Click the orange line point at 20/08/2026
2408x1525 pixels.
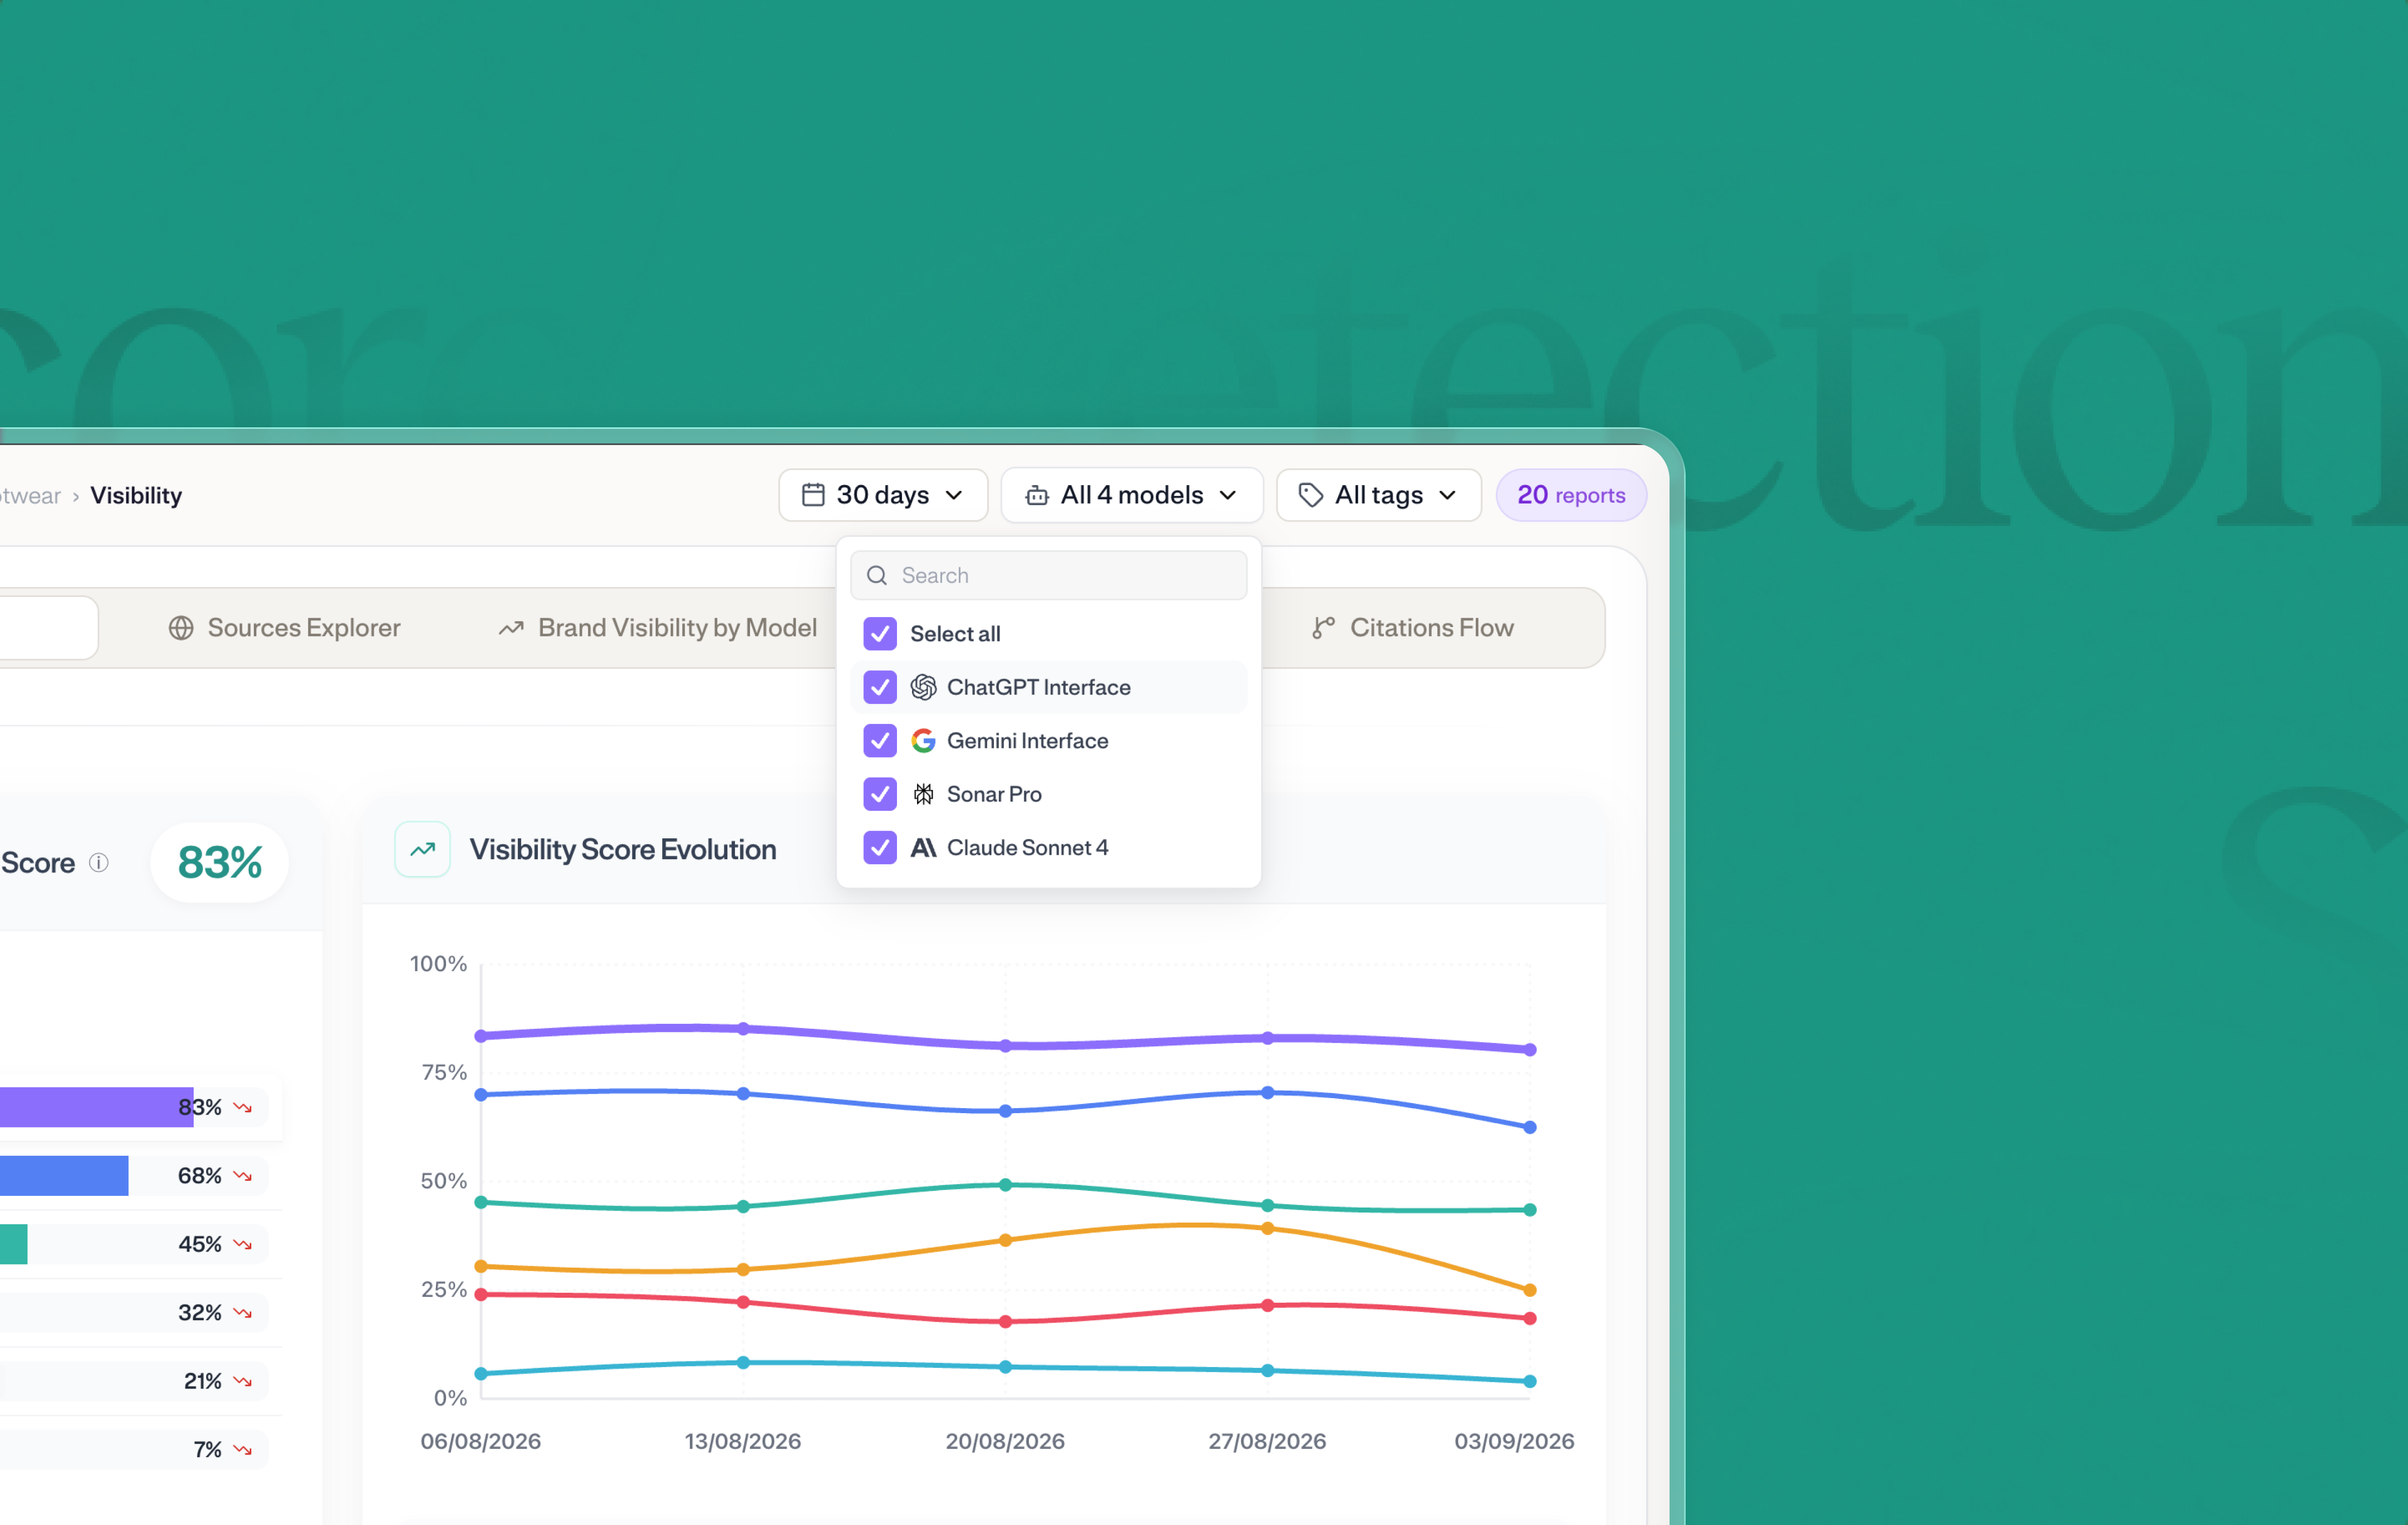pyautogui.click(x=1006, y=1240)
